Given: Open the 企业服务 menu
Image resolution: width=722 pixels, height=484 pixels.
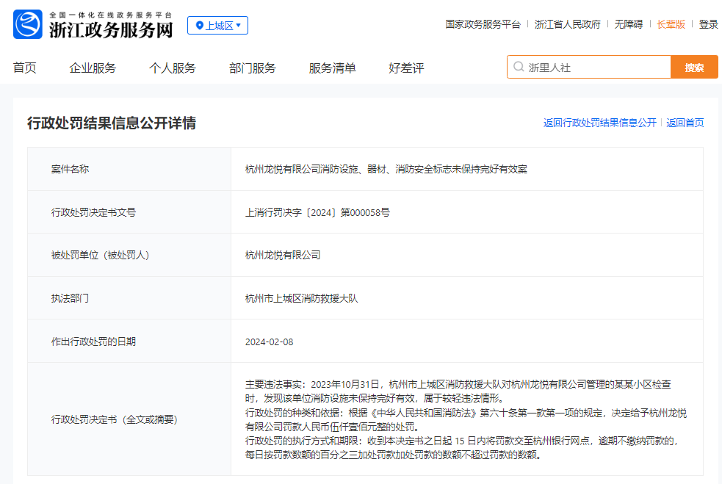Looking at the screenshot, I should tap(93, 68).
